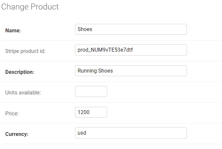Click the divider line beneath the Name row
222x149 pixels.
click(x=112, y=40)
